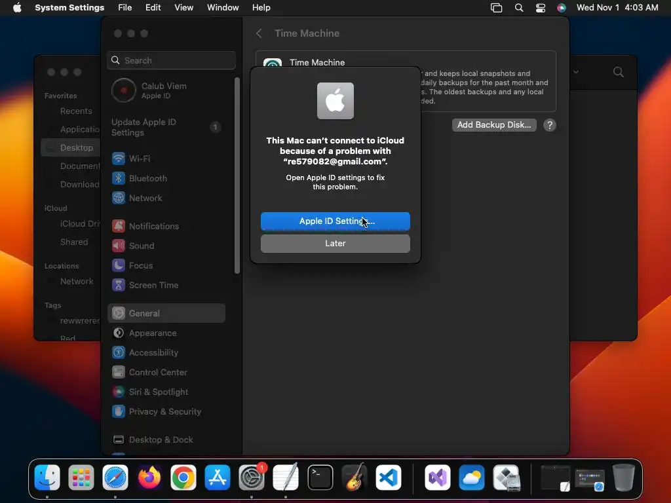The height and width of the screenshot is (503, 671).
Task: Open Launchpad from the Dock
Action: [81, 477]
